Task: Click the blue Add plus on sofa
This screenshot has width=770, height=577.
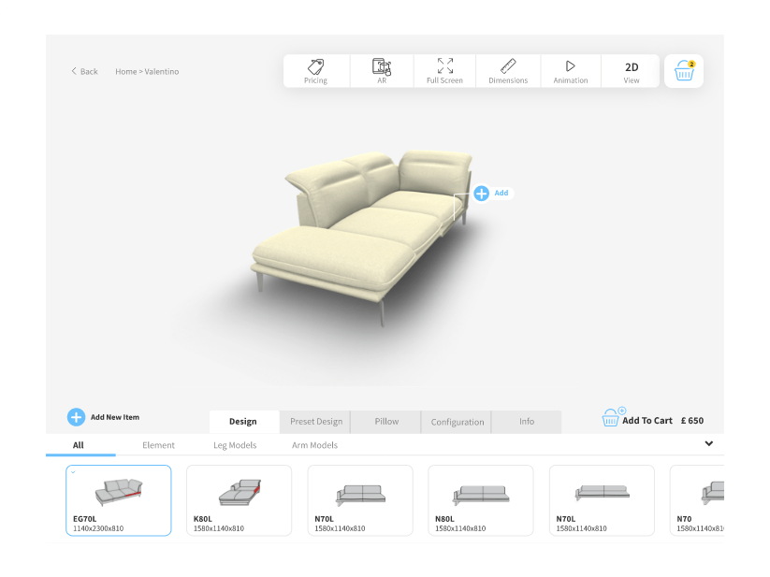Action: [481, 194]
